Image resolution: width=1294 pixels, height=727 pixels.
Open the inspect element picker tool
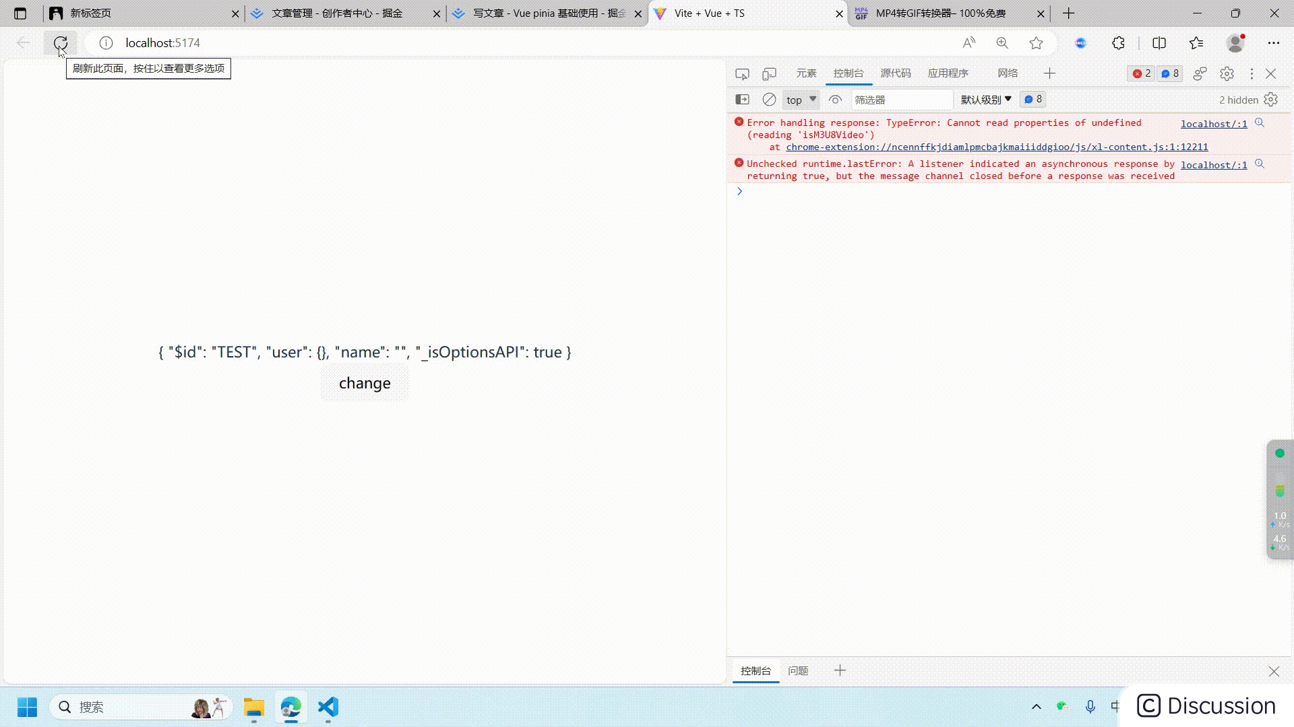(x=742, y=74)
